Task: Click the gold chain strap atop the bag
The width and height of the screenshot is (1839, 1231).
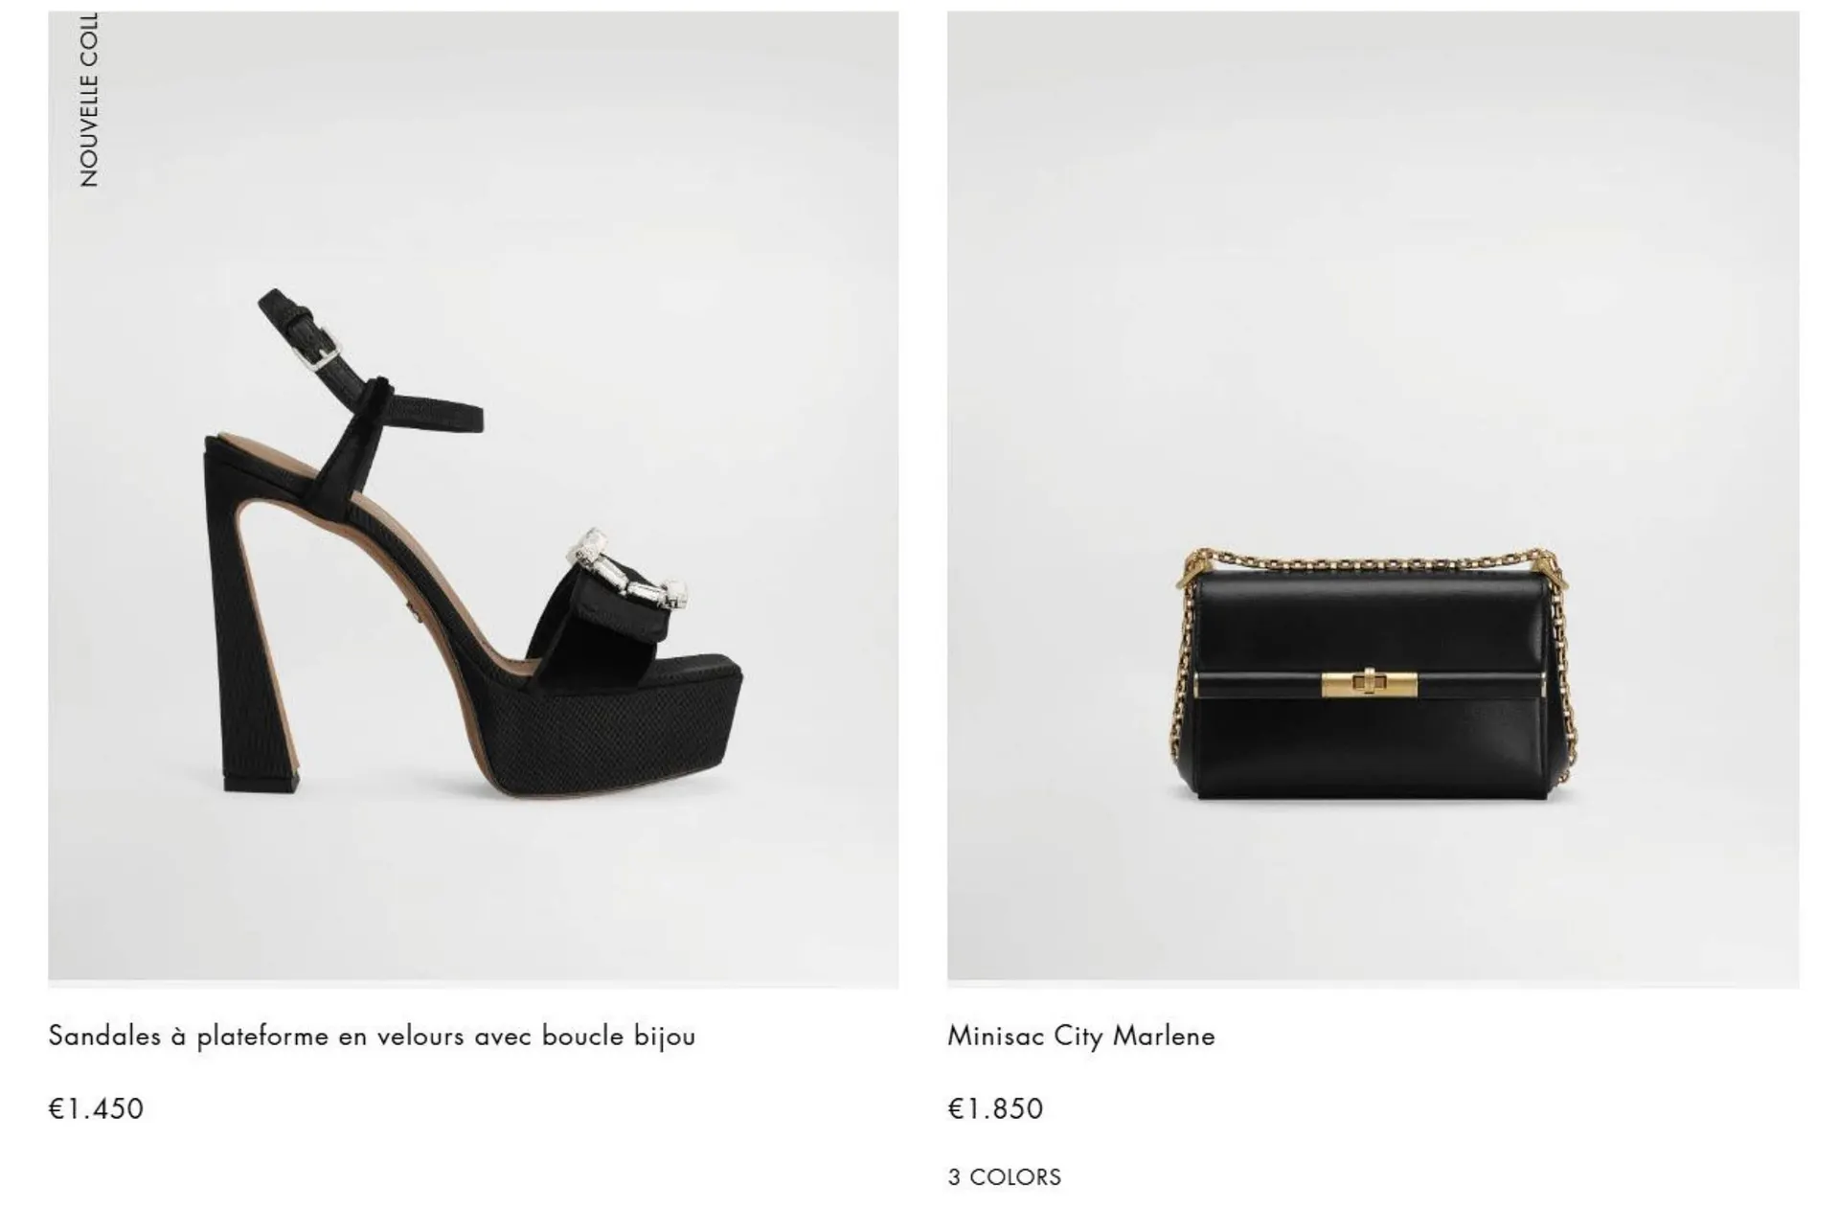Action: click(x=1372, y=560)
